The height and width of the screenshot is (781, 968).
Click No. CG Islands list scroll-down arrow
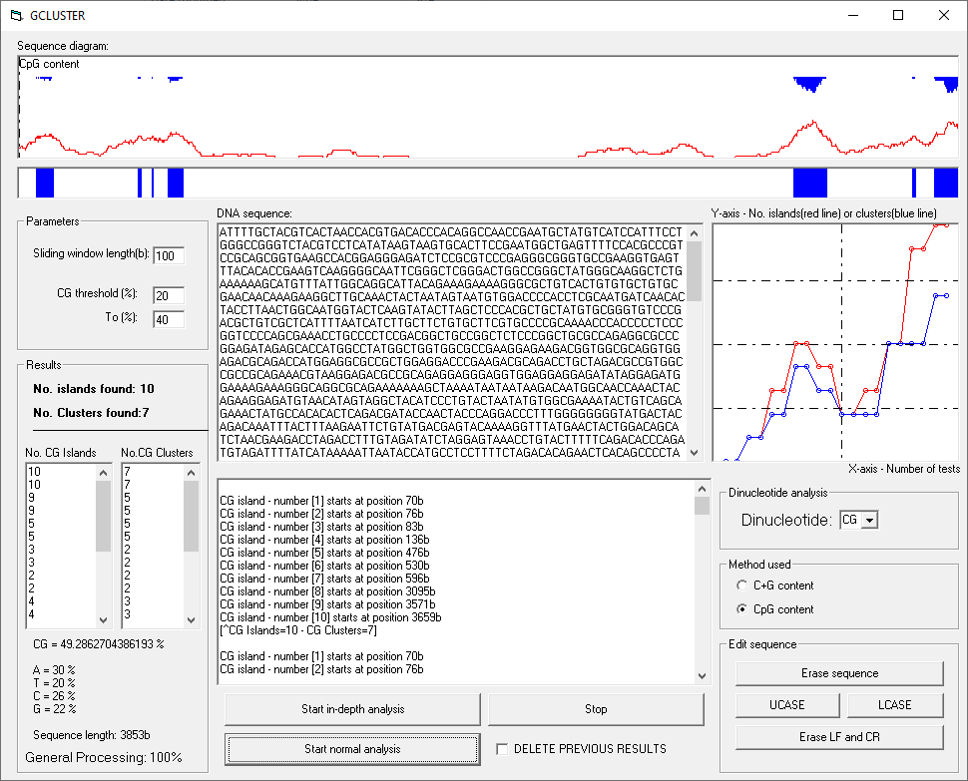click(x=103, y=620)
